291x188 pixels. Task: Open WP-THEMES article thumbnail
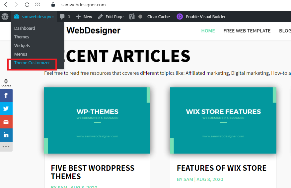click(x=97, y=120)
